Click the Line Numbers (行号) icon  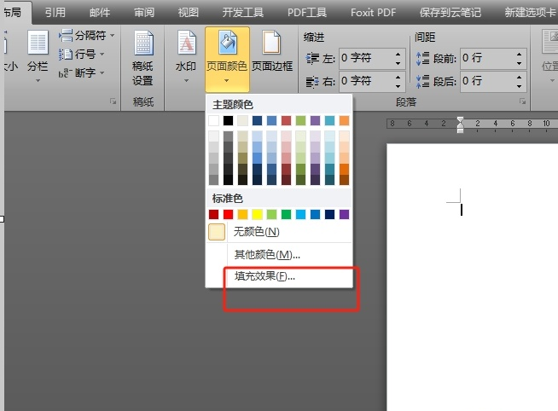point(66,55)
